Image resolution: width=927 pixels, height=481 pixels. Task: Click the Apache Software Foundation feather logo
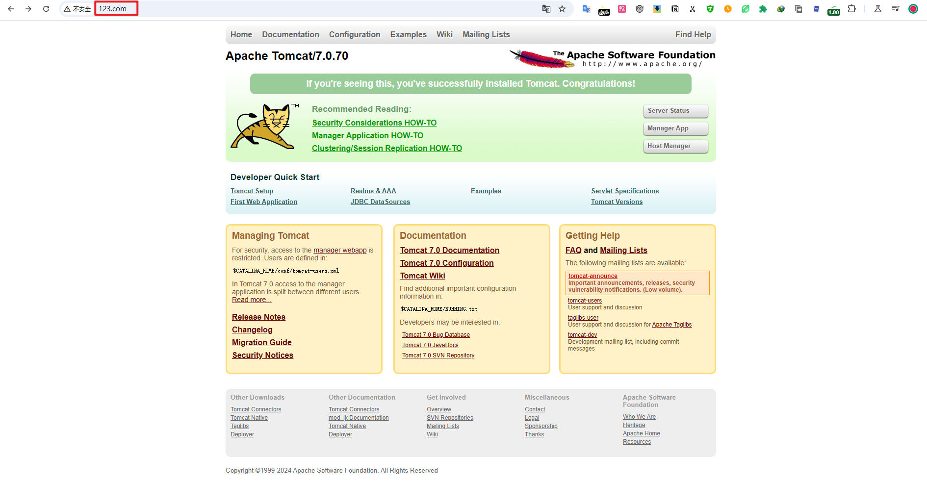pyautogui.click(x=612, y=58)
